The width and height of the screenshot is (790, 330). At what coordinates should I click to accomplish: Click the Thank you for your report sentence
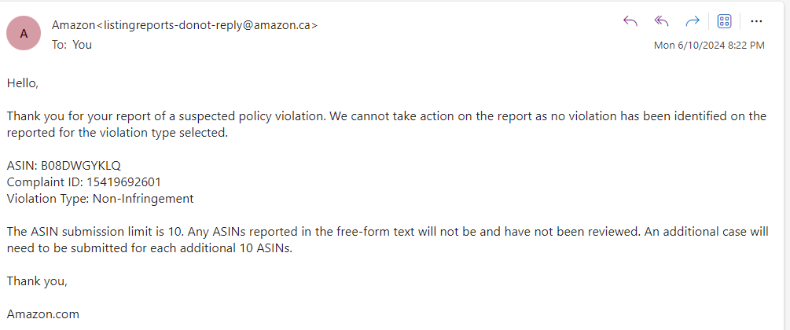(x=167, y=116)
